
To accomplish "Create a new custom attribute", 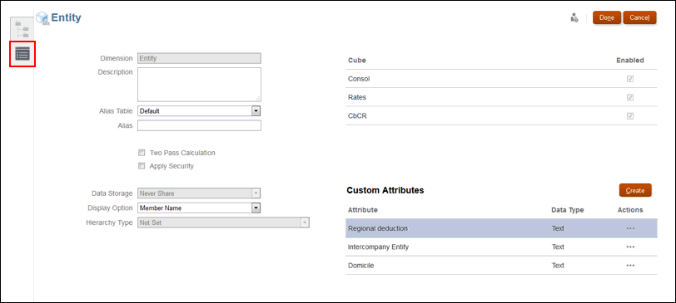I will (x=635, y=190).
